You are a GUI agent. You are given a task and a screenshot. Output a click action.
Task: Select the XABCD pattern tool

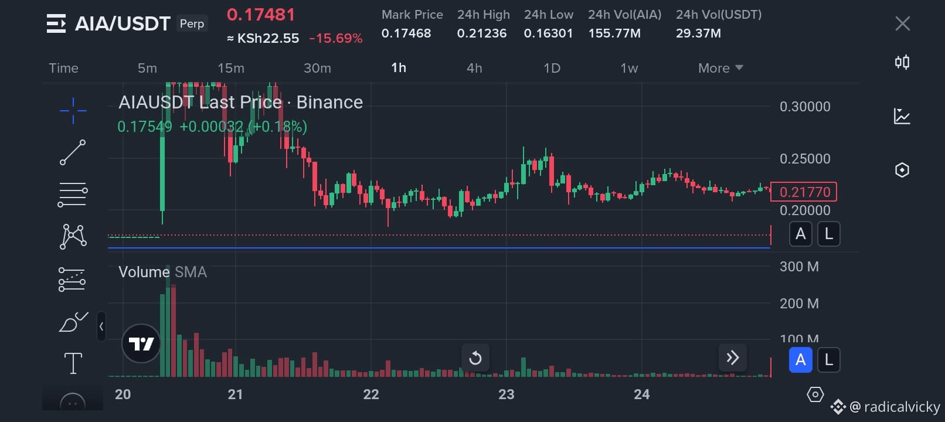(x=73, y=236)
